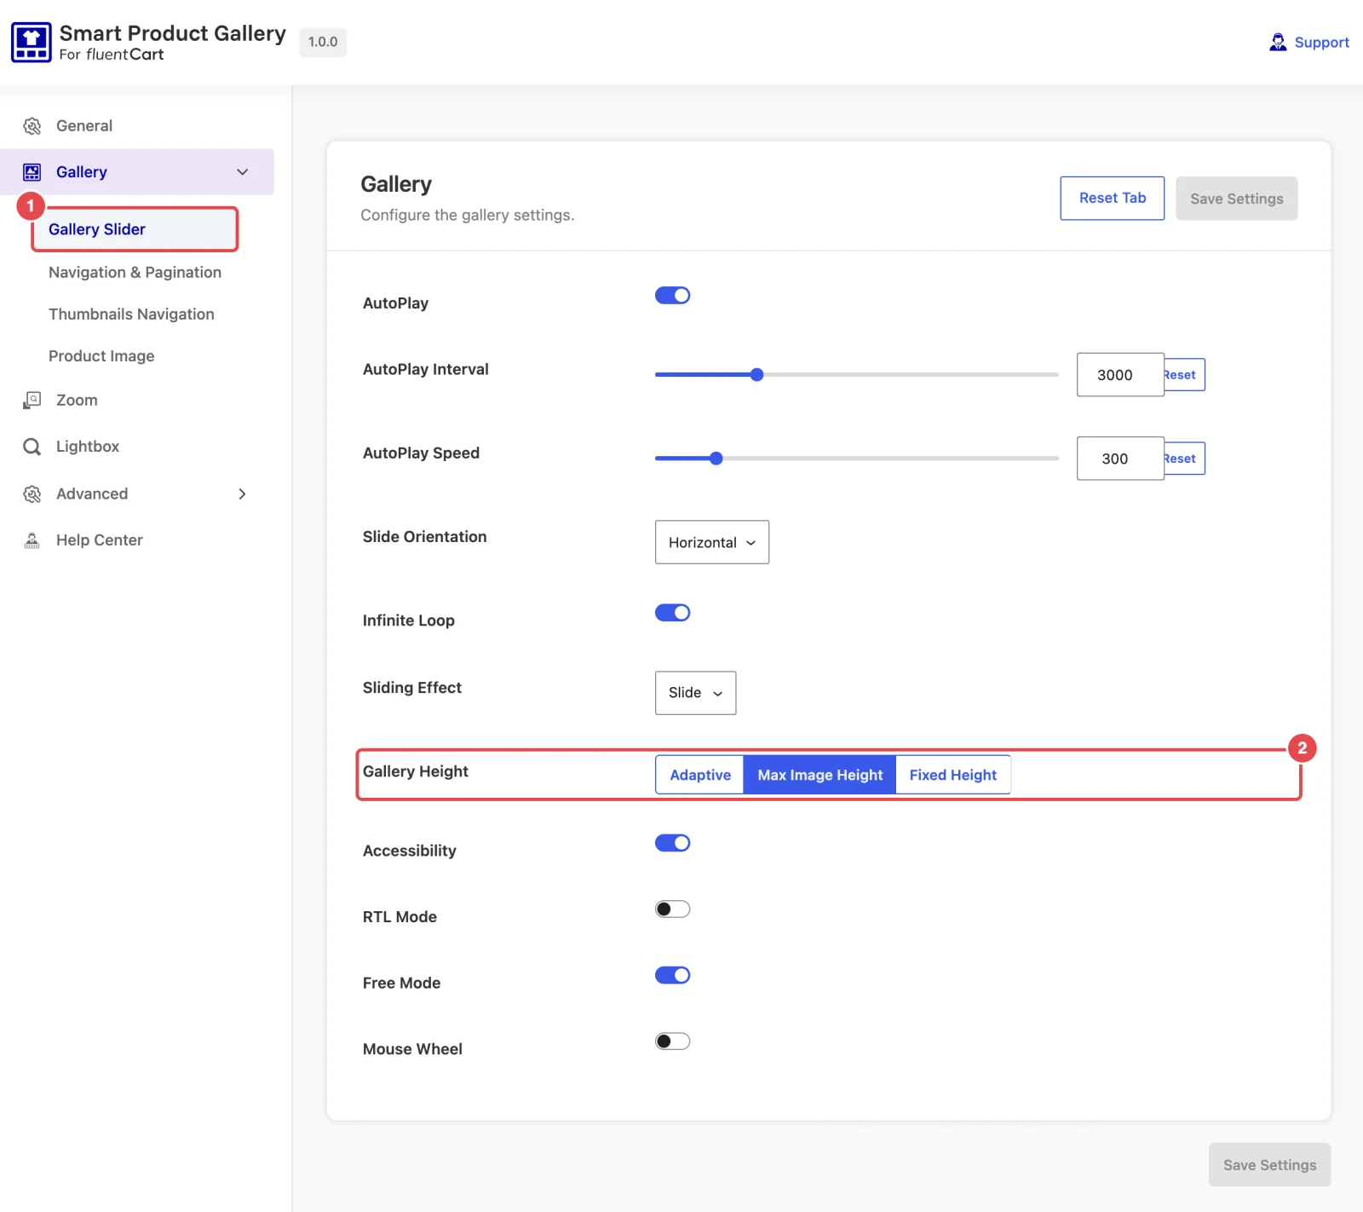Collapse the Gallery menu chevron
This screenshot has height=1212, width=1363.
[x=243, y=172]
